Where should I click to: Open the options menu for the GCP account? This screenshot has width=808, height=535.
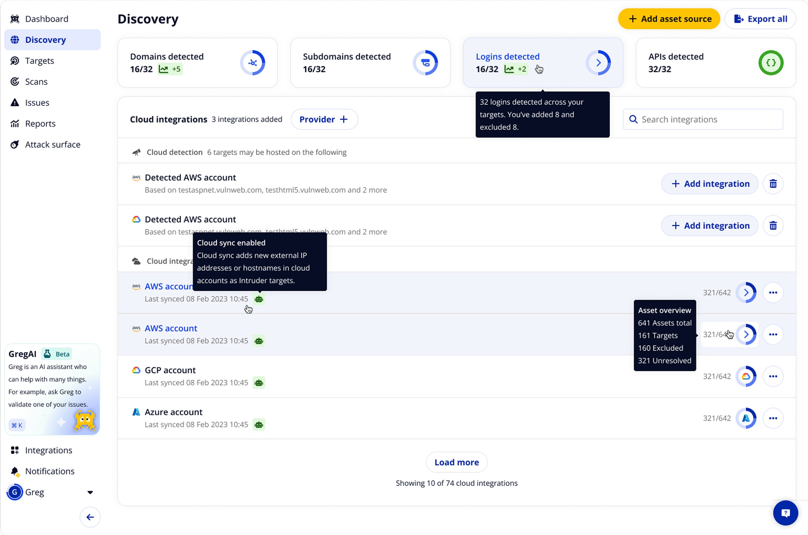[773, 376]
